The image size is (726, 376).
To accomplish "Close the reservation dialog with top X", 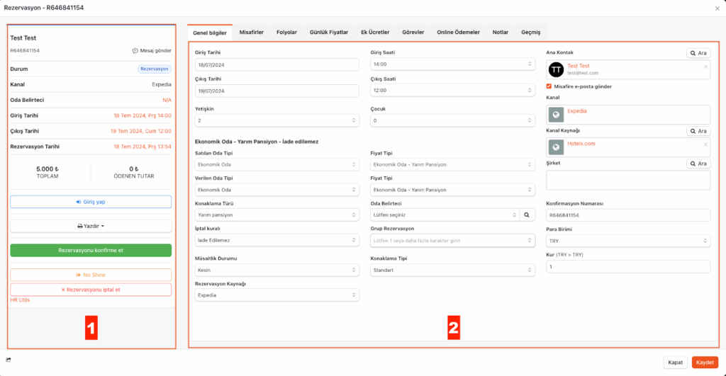I will [x=716, y=8].
